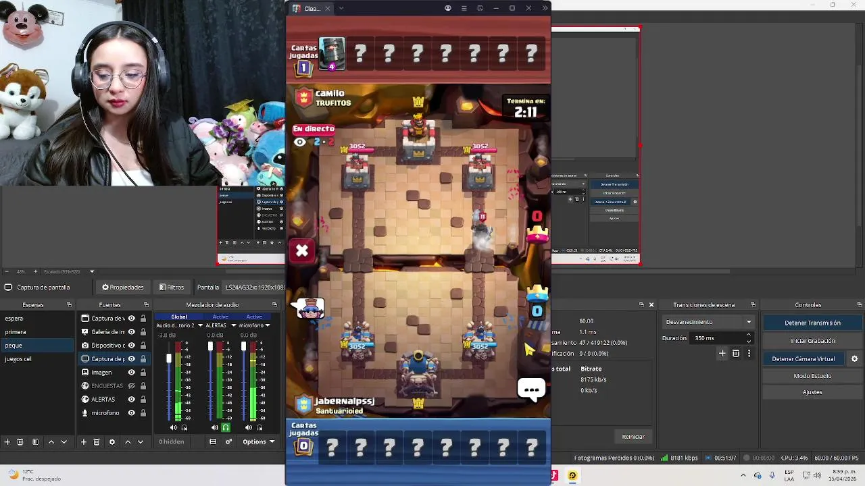Image resolution: width=865 pixels, height=486 pixels.
Task: Add a new source in Fuentes panel
Action: coord(83,441)
